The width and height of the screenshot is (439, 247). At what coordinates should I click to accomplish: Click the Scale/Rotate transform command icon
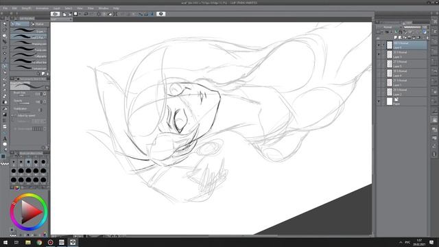click(x=115, y=14)
